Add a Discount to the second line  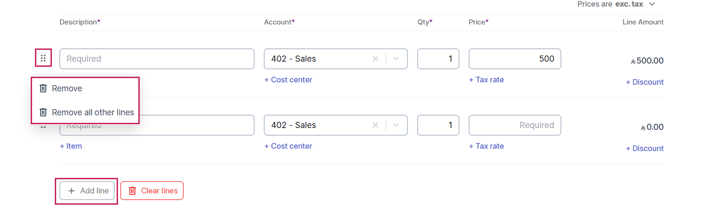click(644, 149)
